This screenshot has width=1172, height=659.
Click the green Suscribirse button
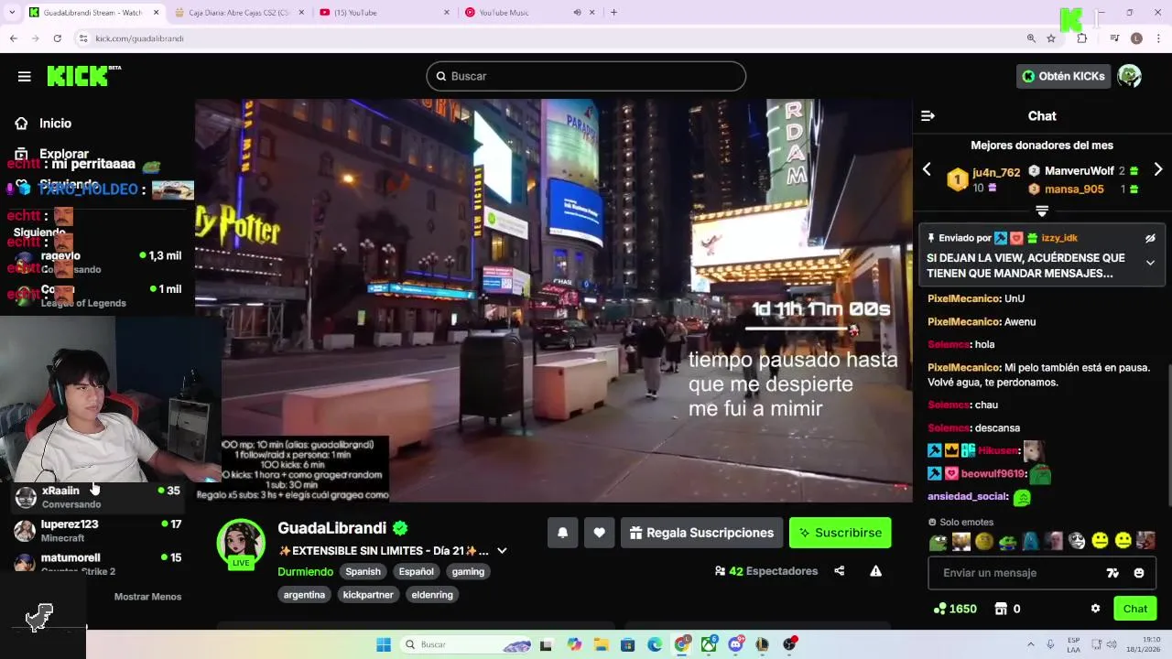(x=841, y=533)
